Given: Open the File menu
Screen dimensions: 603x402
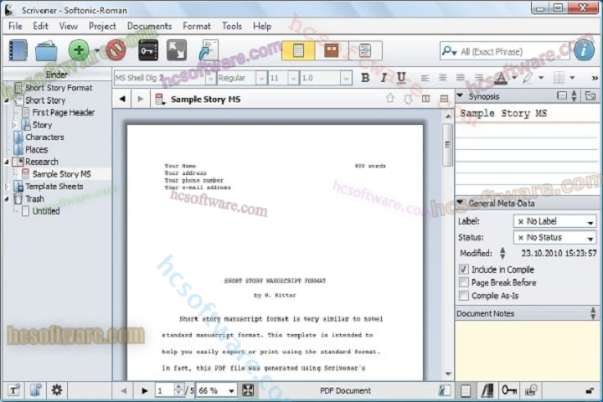Looking at the screenshot, I should [x=15, y=26].
